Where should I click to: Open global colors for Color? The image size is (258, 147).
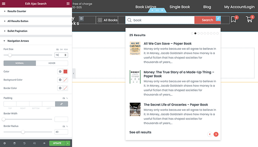tap(60, 71)
